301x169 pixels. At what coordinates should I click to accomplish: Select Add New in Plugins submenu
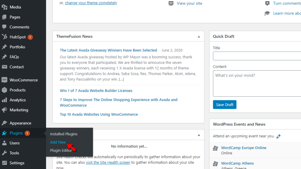pos(58,142)
